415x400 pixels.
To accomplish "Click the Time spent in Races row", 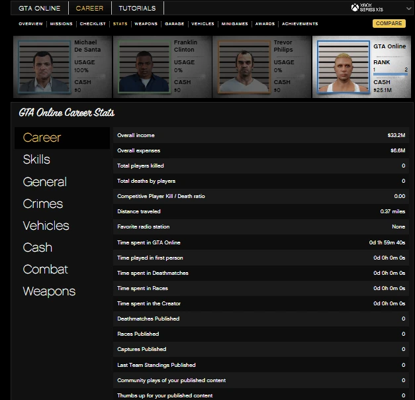I will (261, 288).
